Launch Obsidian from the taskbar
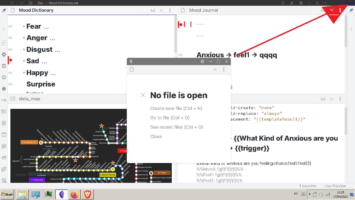The height and width of the screenshot is (200, 355). click(61, 194)
